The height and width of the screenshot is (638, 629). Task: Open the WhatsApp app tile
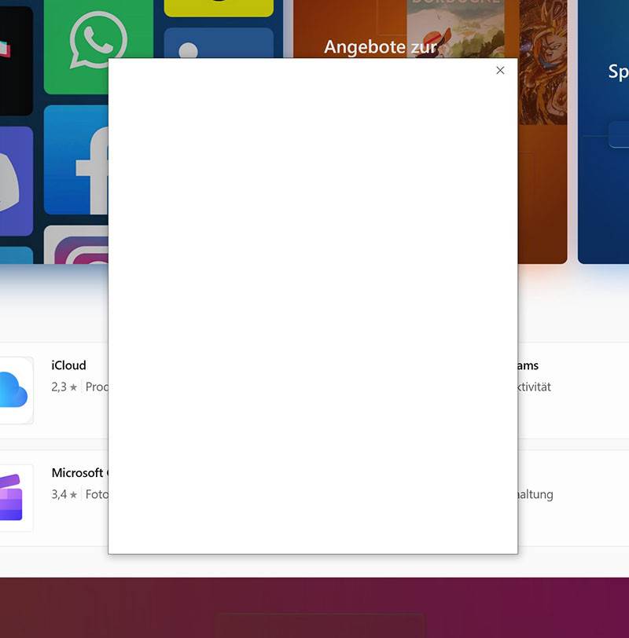[98, 47]
